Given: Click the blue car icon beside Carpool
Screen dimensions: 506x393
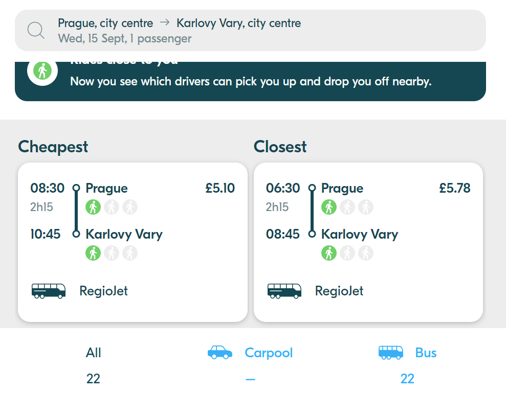Looking at the screenshot, I should pos(220,353).
